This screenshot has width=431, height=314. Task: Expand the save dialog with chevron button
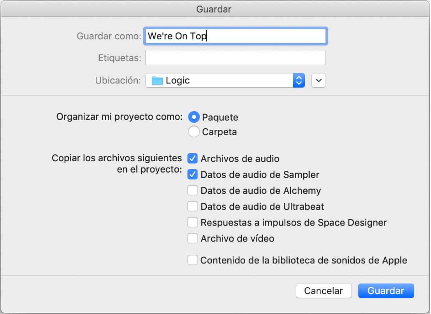tap(319, 81)
